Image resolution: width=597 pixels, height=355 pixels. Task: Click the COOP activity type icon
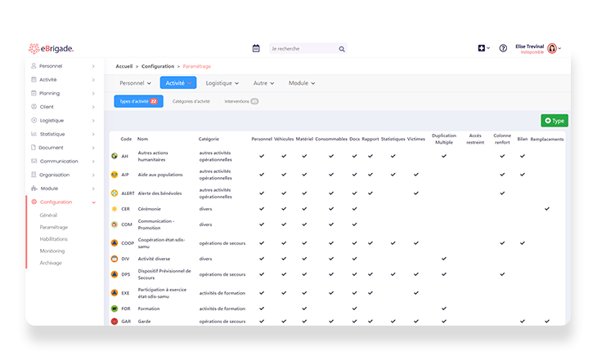click(114, 243)
